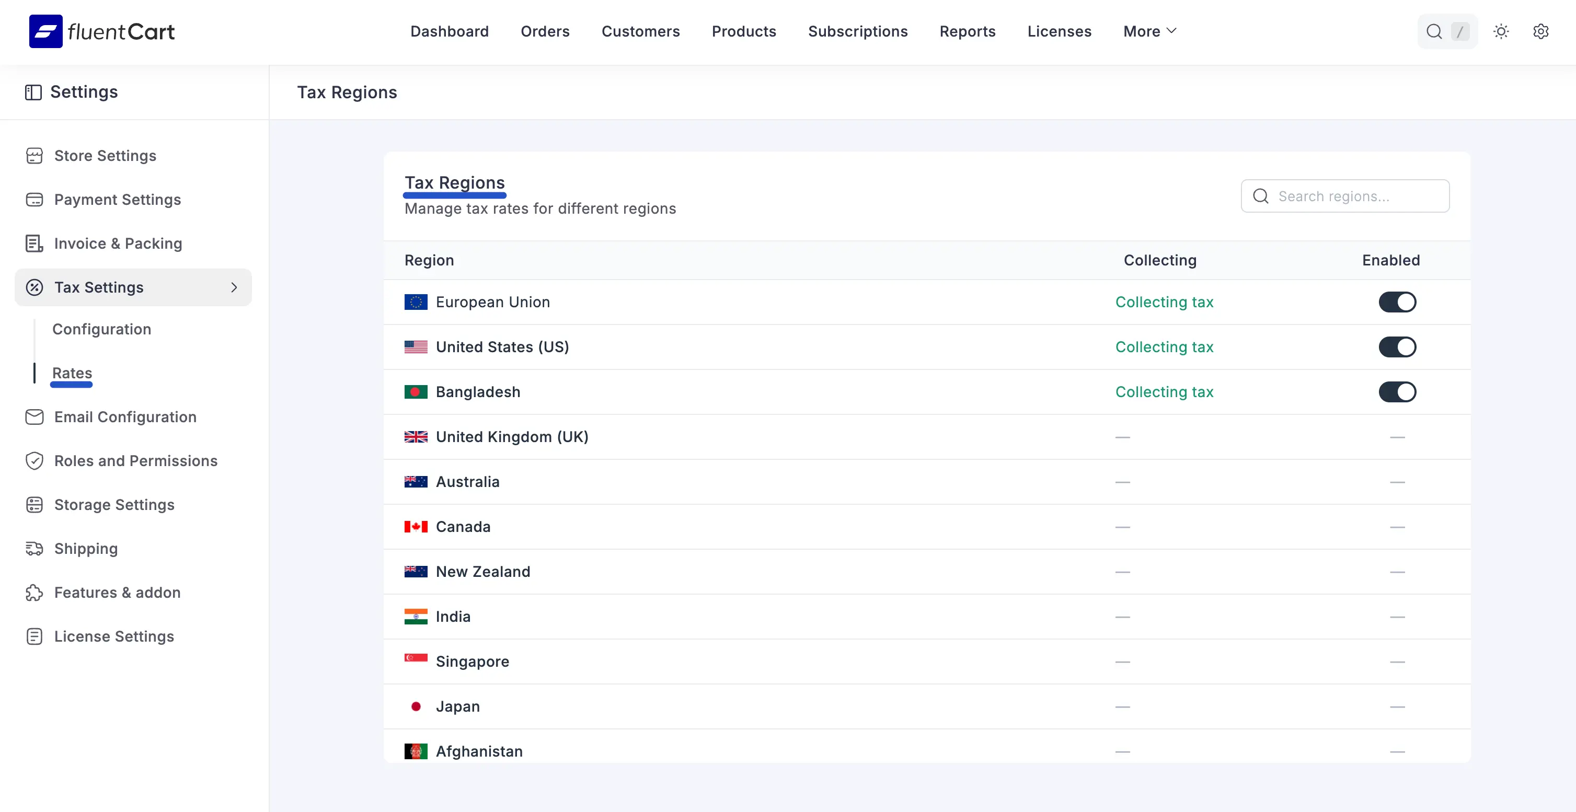The image size is (1576, 812).
Task: Open the Australia region row
Action: click(x=927, y=482)
